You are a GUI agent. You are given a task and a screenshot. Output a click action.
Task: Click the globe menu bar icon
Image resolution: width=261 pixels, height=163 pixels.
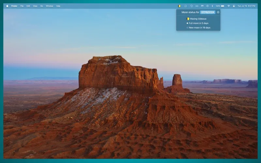[192, 6]
